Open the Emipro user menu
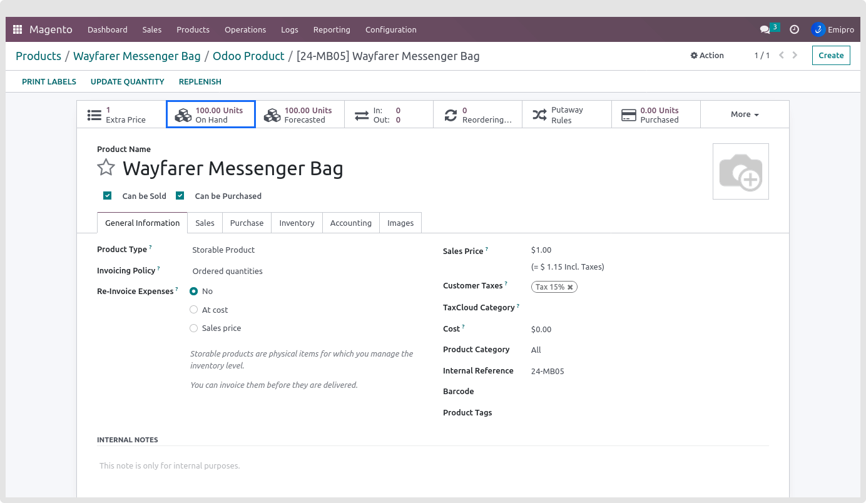Image resolution: width=866 pixels, height=503 pixels. click(x=832, y=29)
